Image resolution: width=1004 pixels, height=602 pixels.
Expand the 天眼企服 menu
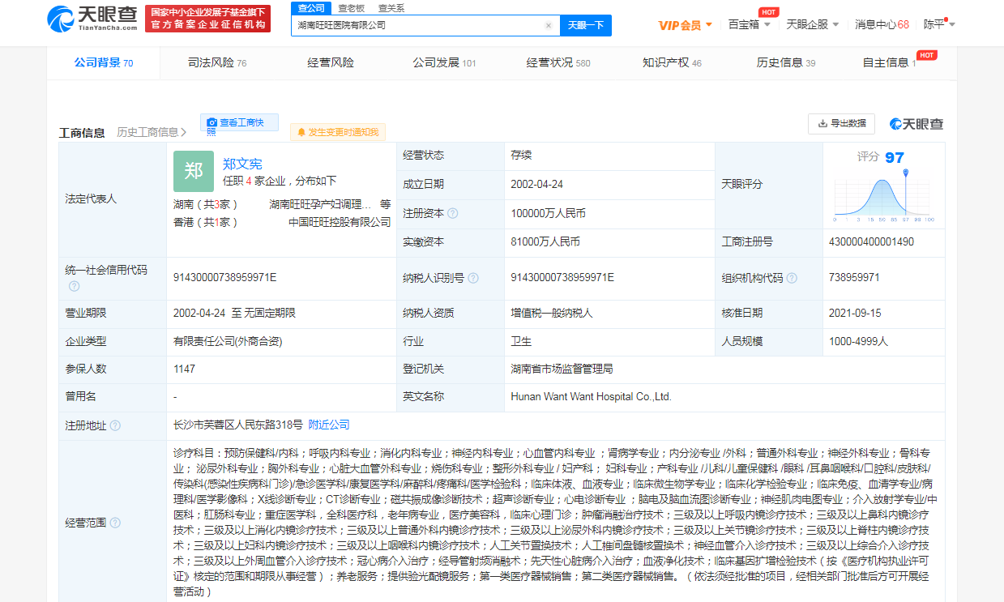pos(813,24)
